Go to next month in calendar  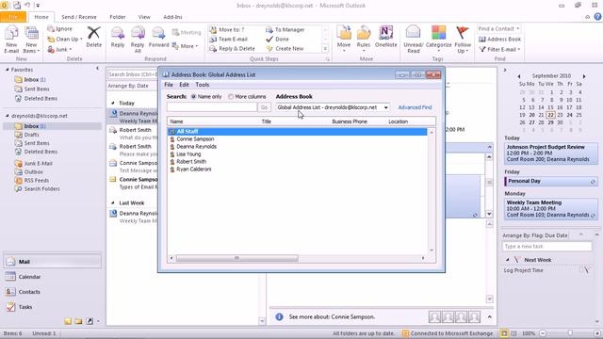pos(584,76)
